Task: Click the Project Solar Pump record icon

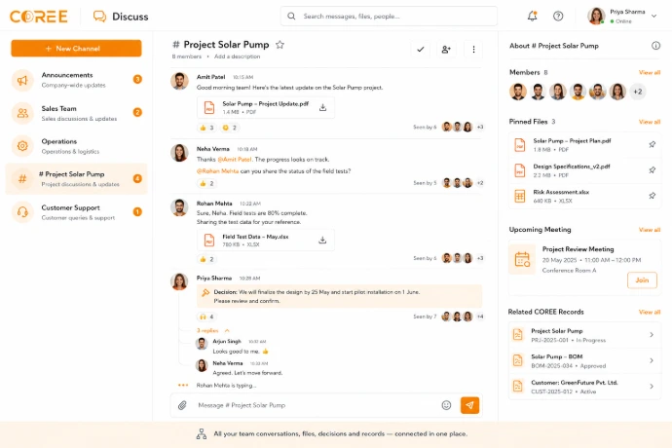Action: (x=518, y=334)
